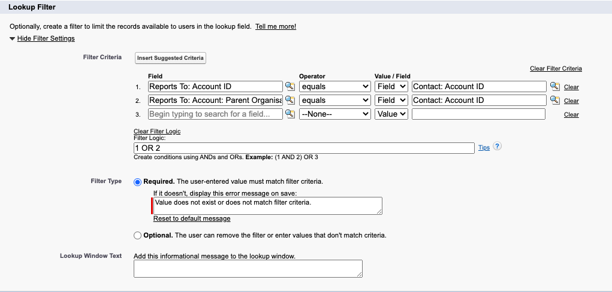Viewport: 612px width, 292px height.
Task: Click Insert Suggested Criteria button
Action: (x=170, y=58)
